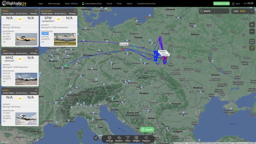Click the Log in link

236,3
